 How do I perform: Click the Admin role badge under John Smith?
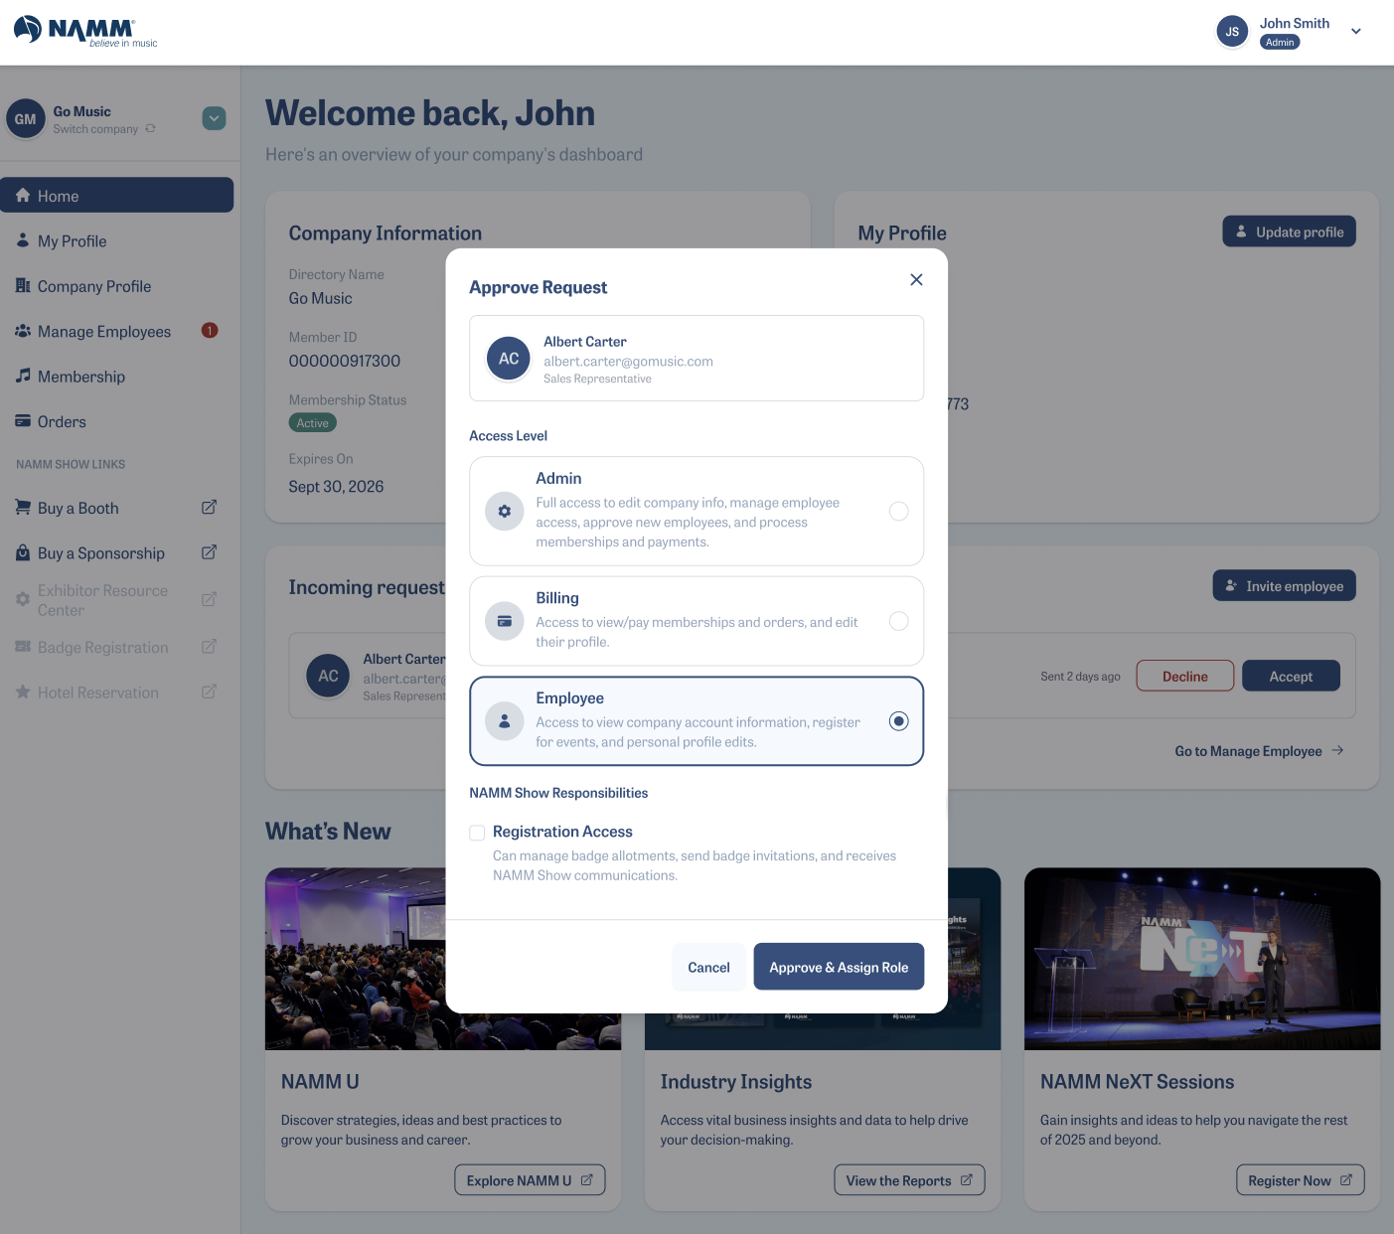pyautogui.click(x=1280, y=43)
